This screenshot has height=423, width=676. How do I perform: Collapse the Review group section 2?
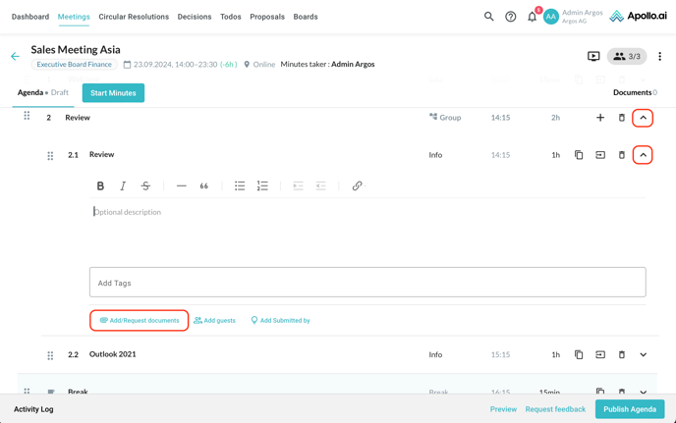[x=643, y=118]
